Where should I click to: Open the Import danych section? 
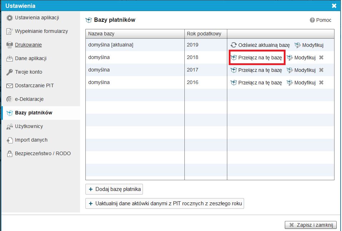[31, 140]
